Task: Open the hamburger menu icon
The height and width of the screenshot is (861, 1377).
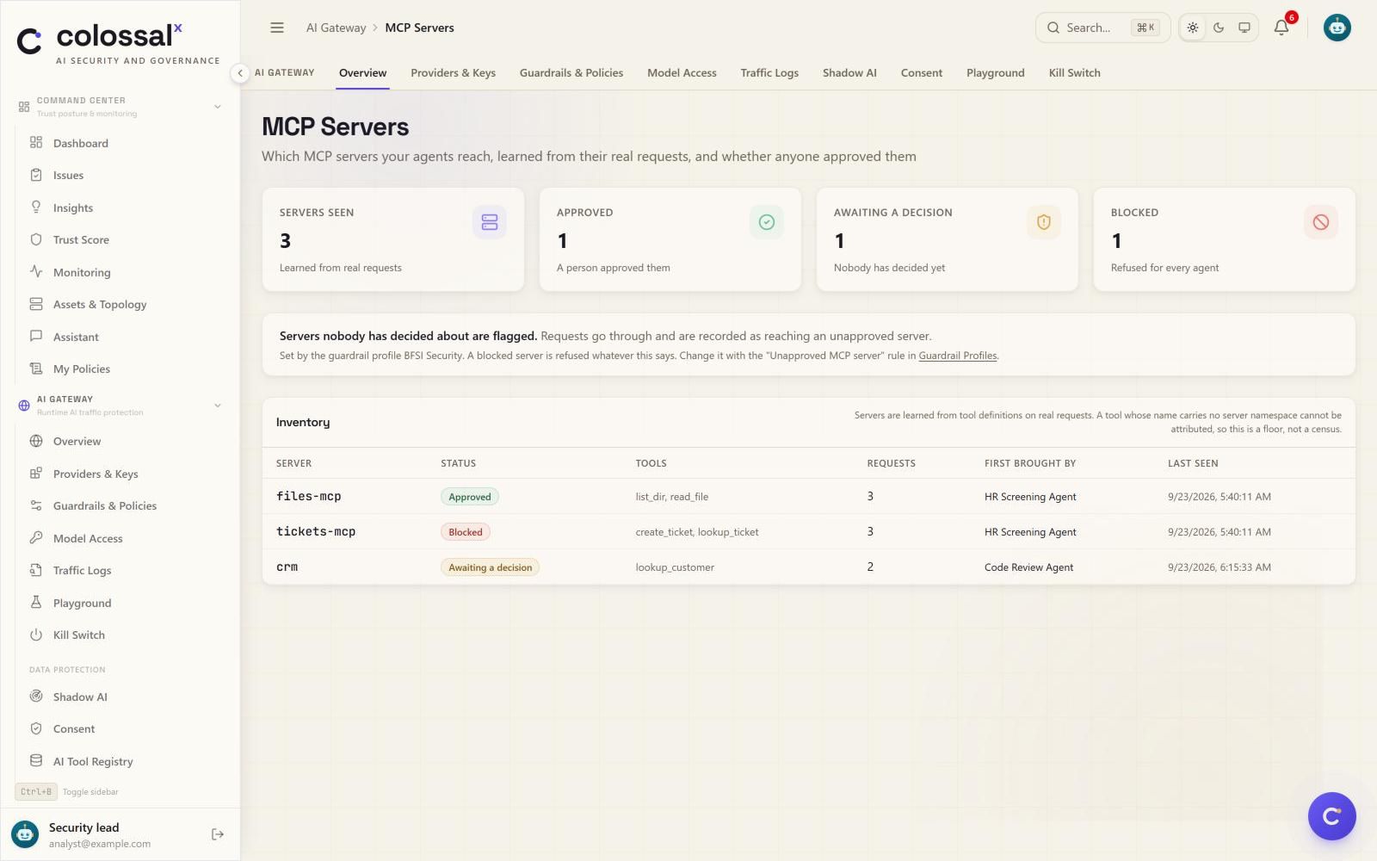Action: point(277,28)
